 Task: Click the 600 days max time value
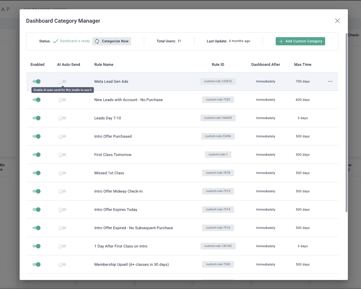click(x=303, y=100)
